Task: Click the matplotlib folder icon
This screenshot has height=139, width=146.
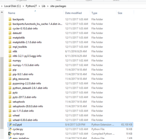Action: tap(10, 38)
